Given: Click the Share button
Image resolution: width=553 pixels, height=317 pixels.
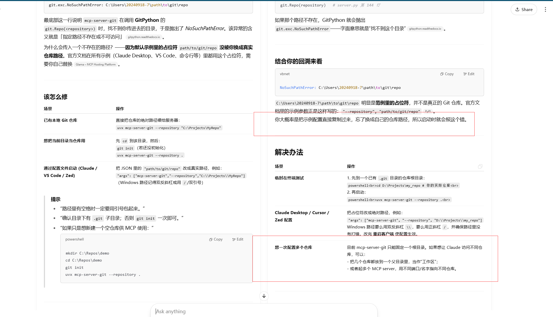Looking at the screenshot, I should [x=524, y=10].
